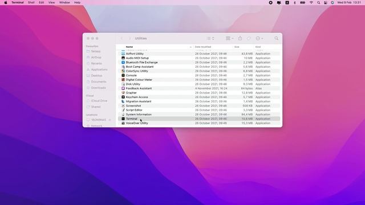Open the Window menu
Viewport: 365px width, 205px height.
(x=64, y=2)
